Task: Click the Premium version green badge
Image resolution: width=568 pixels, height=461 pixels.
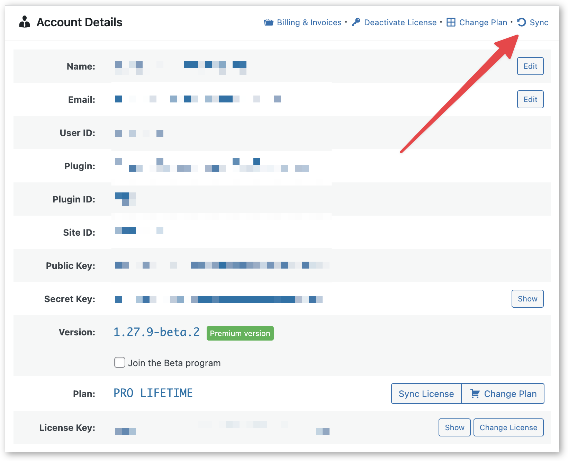Action: pos(240,333)
